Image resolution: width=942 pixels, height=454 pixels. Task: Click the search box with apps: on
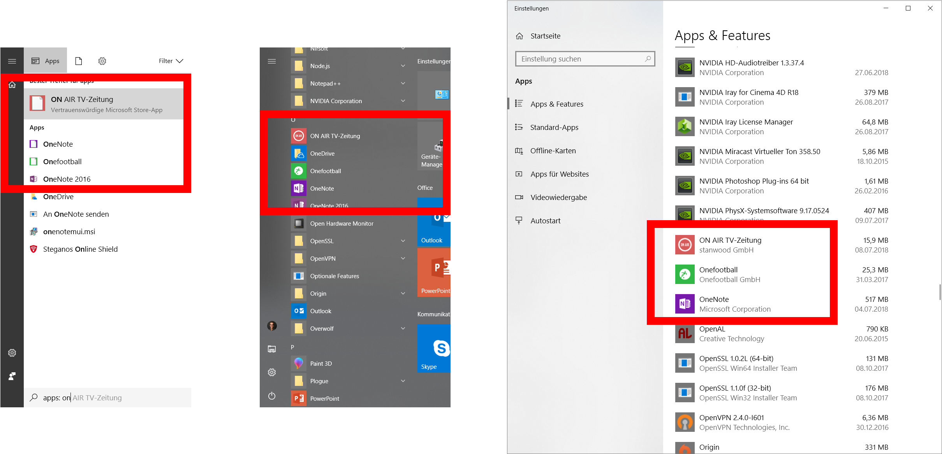tap(107, 398)
